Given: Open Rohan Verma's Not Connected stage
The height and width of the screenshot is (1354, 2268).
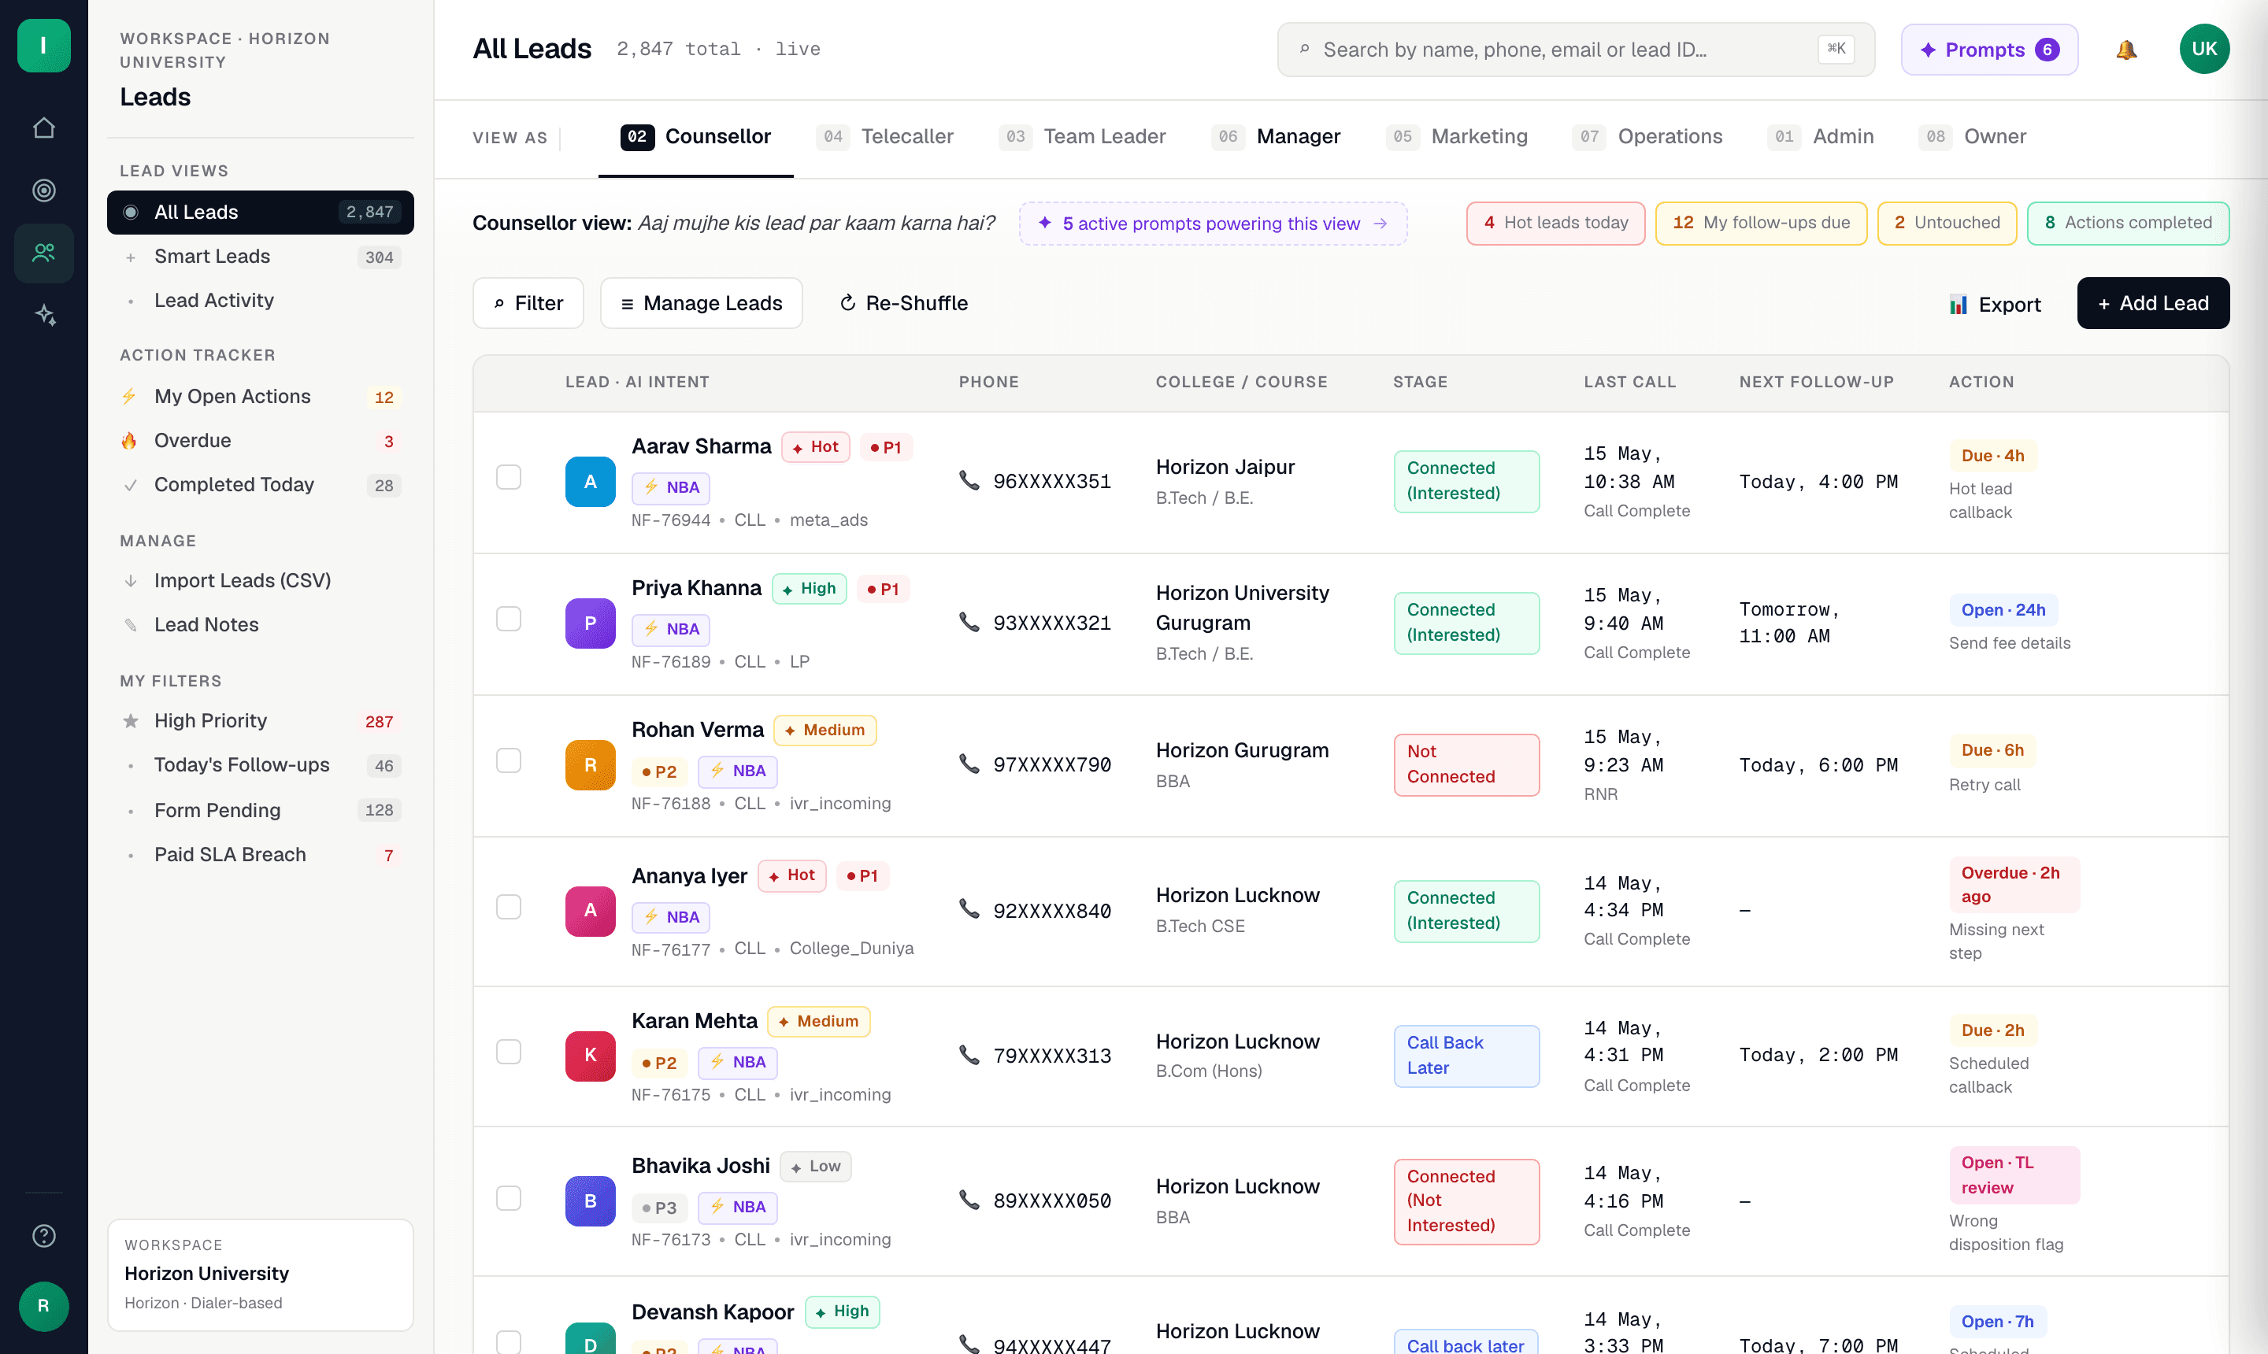Looking at the screenshot, I should click(1466, 764).
